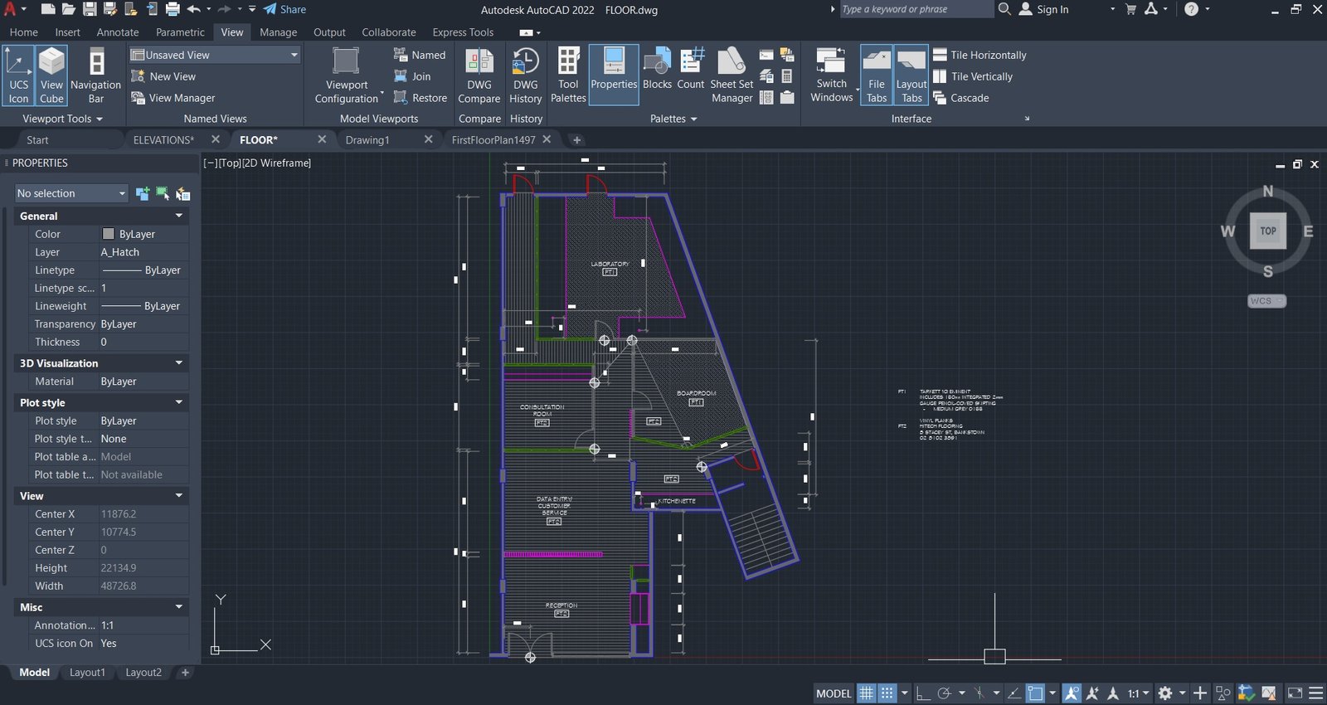Open the Sheet Set Manager
1327x705 pixels.
[x=732, y=75]
